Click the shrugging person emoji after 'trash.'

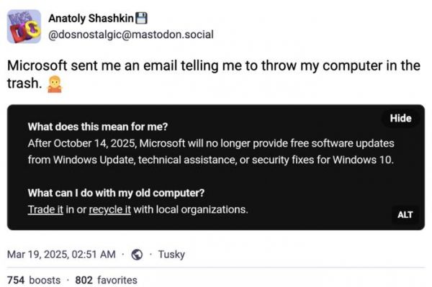55,84
